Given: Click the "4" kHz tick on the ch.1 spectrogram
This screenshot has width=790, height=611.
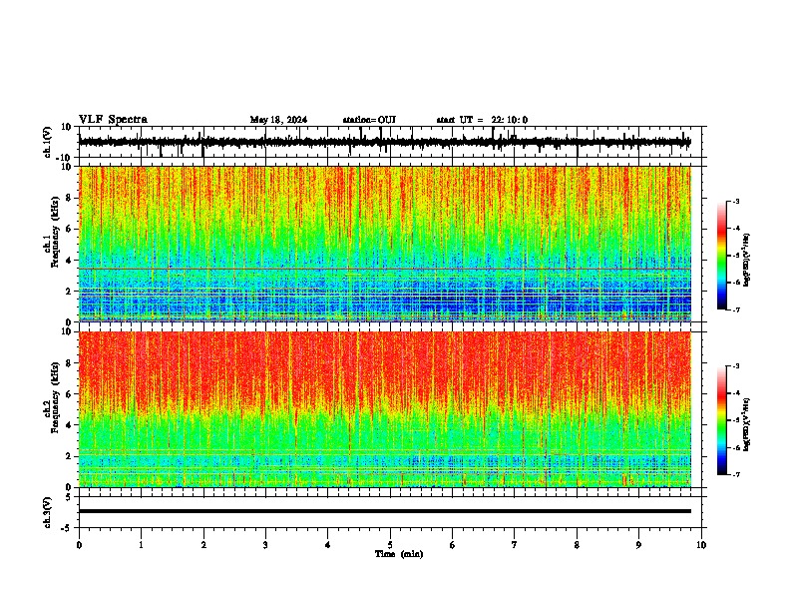Looking at the screenshot, I should pyautogui.click(x=69, y=261).
